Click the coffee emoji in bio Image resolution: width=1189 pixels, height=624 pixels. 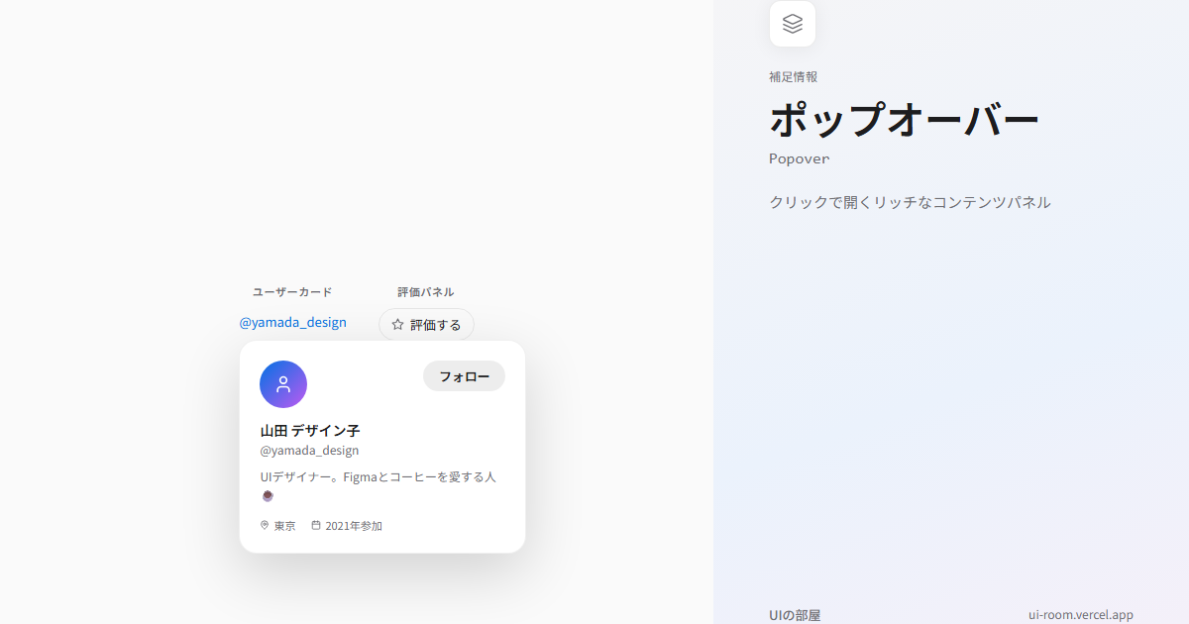click(x=268, y=495)
